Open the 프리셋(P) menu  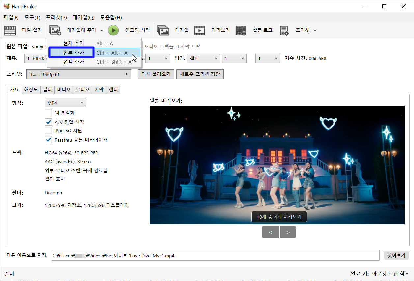click(x=56, y=17)
